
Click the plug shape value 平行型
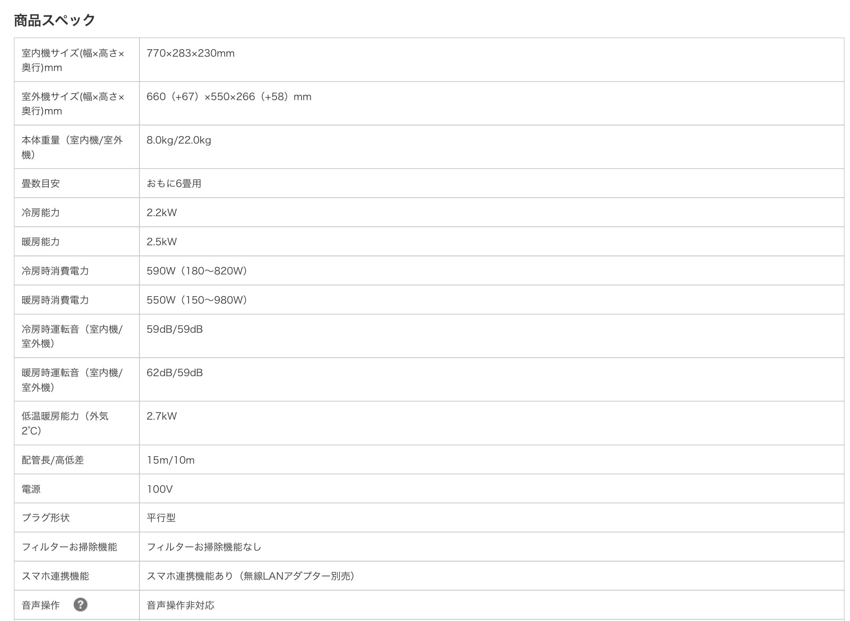click(161, 518)
